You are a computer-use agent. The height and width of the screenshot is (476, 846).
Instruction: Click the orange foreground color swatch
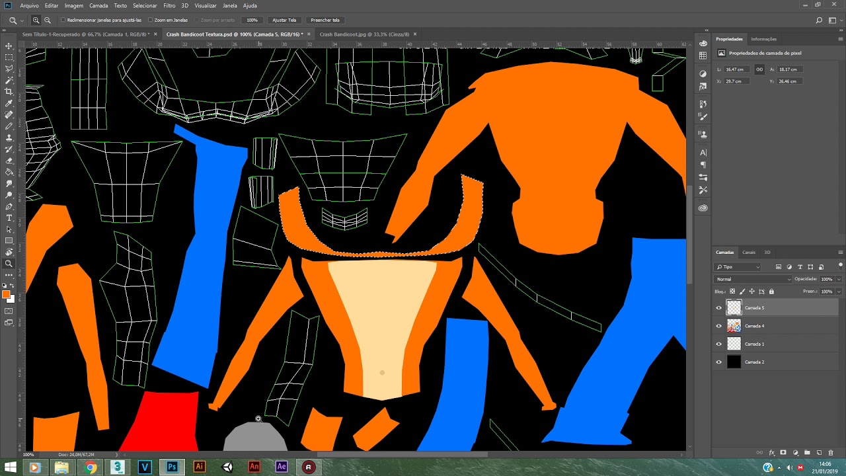7,295
